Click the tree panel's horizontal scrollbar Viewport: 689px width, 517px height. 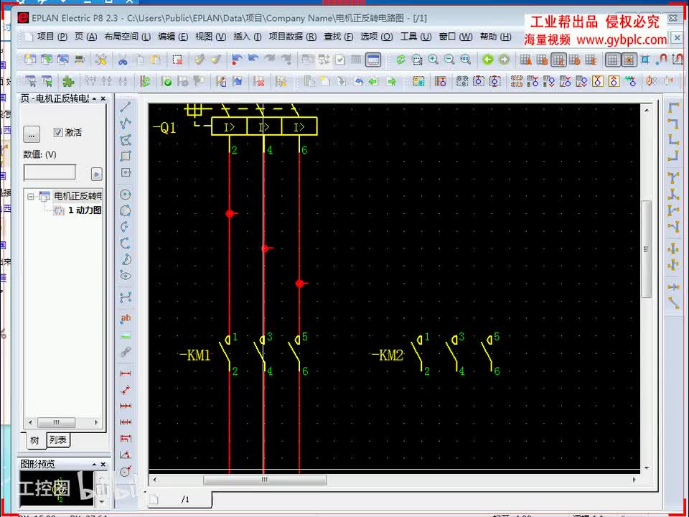56,422
